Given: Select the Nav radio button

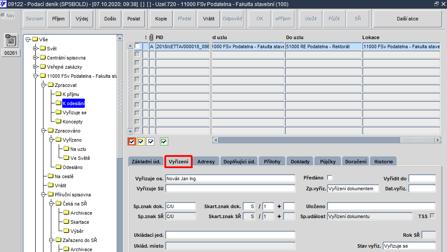Looking at the screenshot, I should (x=3, y=15).
